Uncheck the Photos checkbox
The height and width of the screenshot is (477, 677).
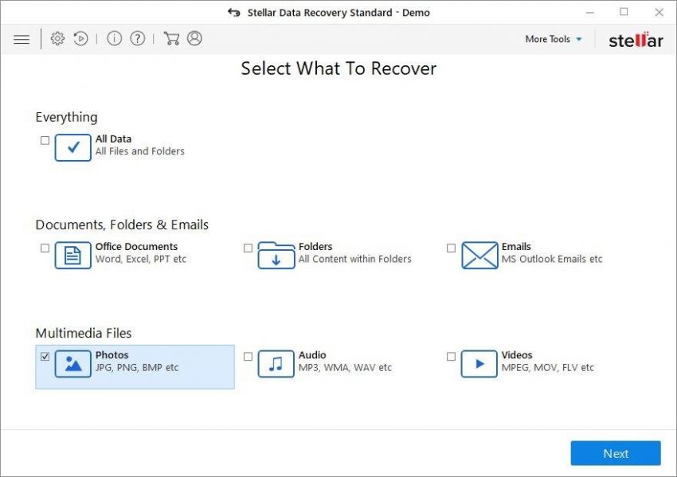pyautogui.click(x=45, y=356)
